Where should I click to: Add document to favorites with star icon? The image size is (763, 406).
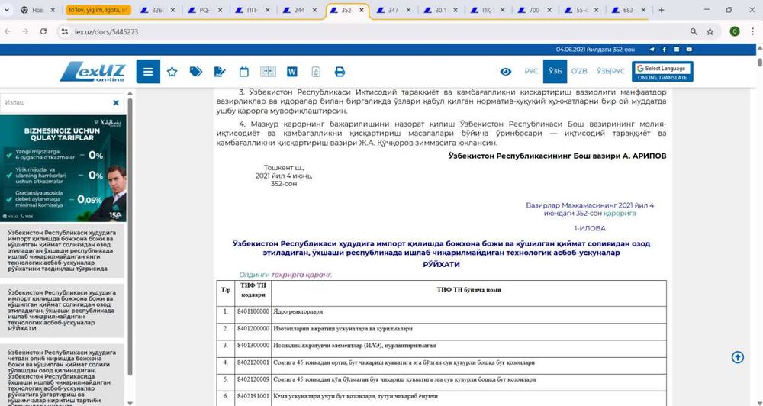click(172, 72)
